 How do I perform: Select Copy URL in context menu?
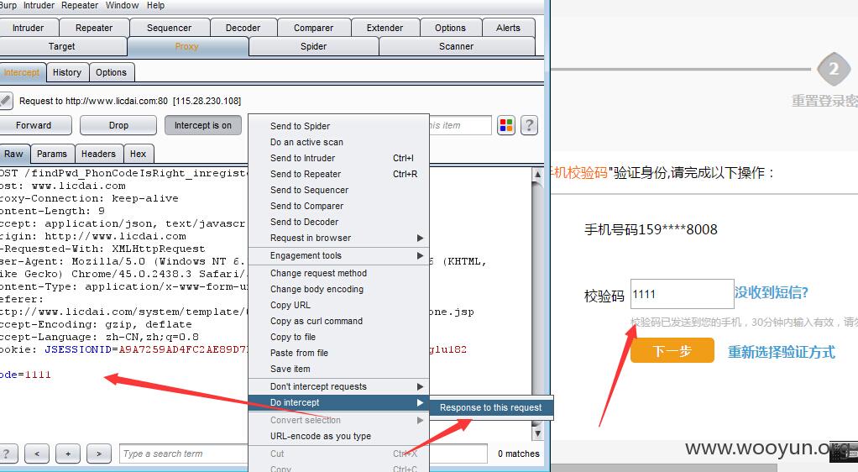click(338, 305)
